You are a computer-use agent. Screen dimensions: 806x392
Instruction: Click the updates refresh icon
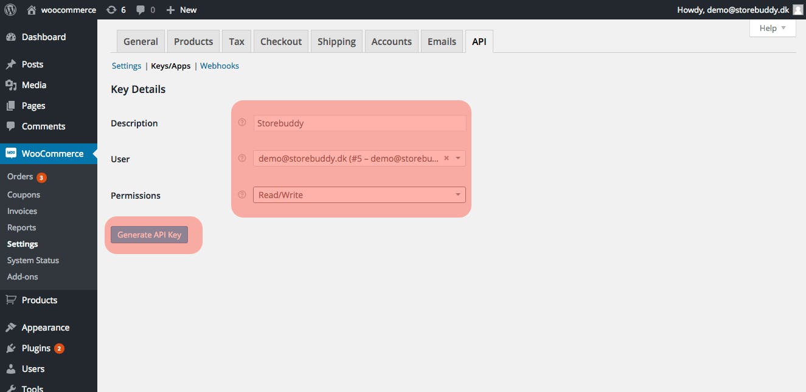point(111,10)
